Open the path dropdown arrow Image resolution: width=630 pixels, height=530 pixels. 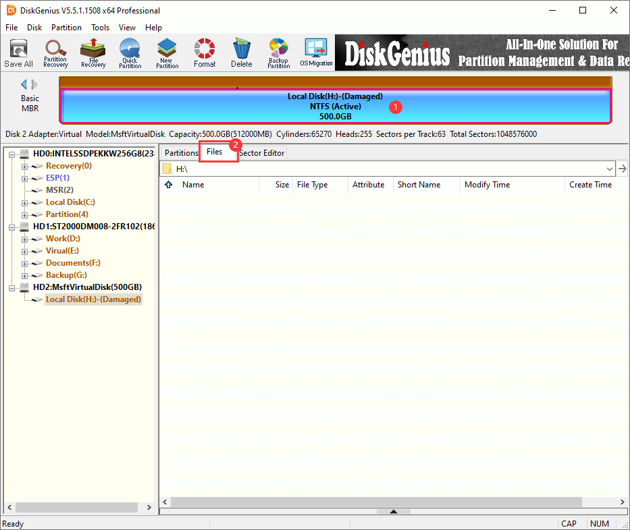[x=610, y=169]
